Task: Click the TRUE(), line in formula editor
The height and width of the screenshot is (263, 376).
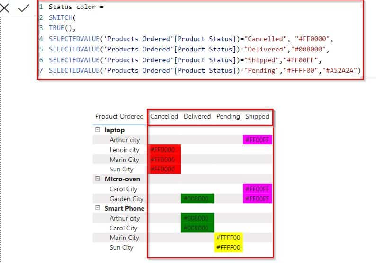Action: 62,28
